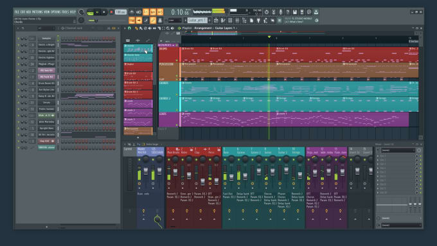This screenshot has width=437, height=246.
Task: Open the undo history icon
Action: pyautogui.click(x=267, y=12)
